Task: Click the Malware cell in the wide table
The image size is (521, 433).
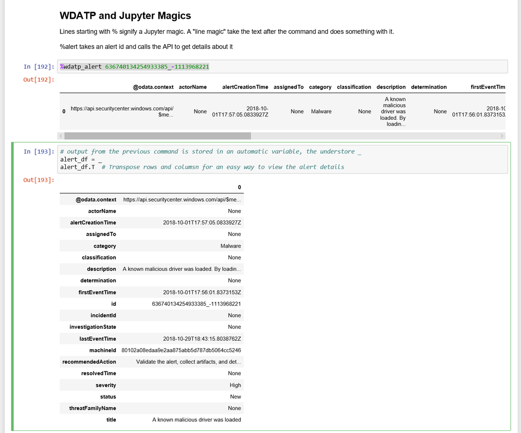Action: coord(321,112)
